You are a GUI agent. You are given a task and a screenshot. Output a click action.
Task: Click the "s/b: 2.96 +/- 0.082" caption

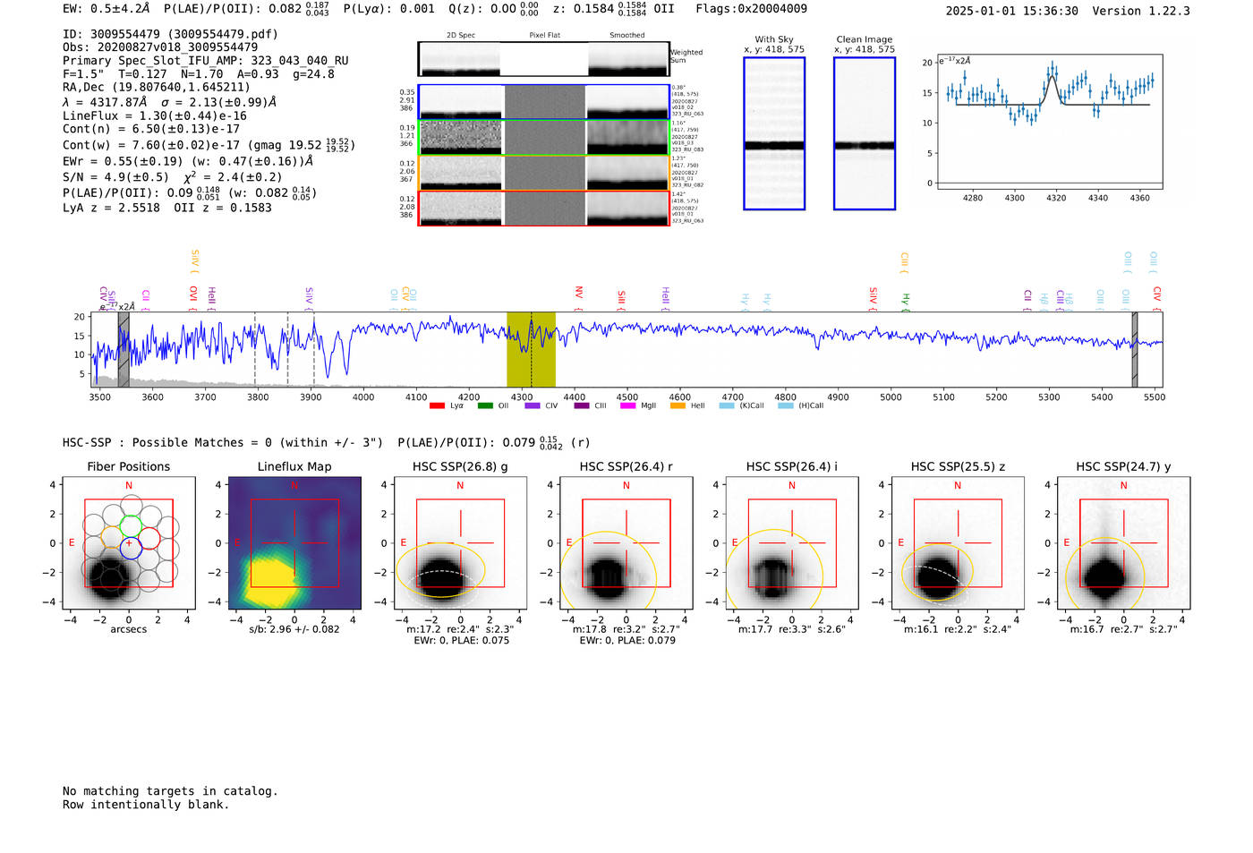[x=294, y=629]
